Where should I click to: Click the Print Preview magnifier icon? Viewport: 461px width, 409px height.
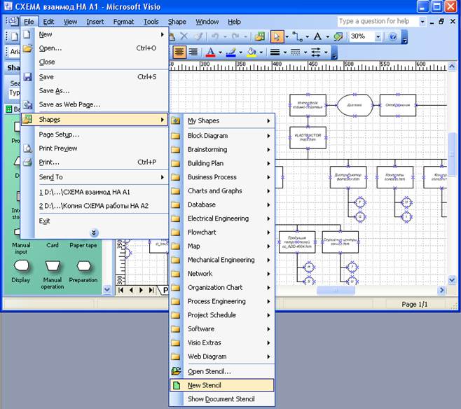(27, 148)
